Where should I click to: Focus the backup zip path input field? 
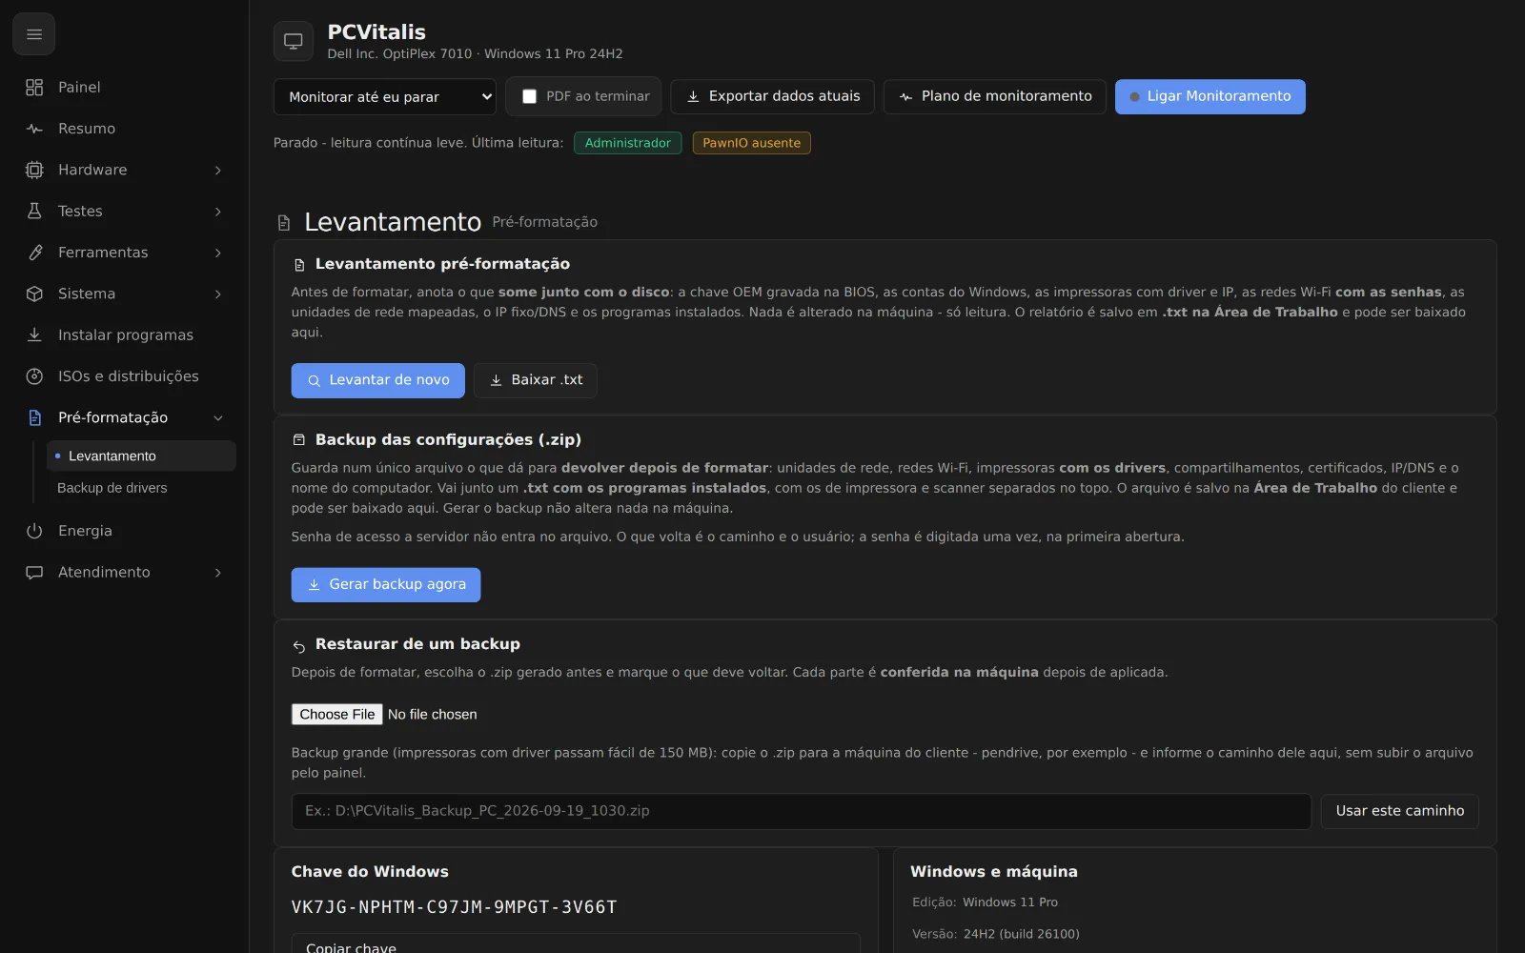(x=801, y=811)
